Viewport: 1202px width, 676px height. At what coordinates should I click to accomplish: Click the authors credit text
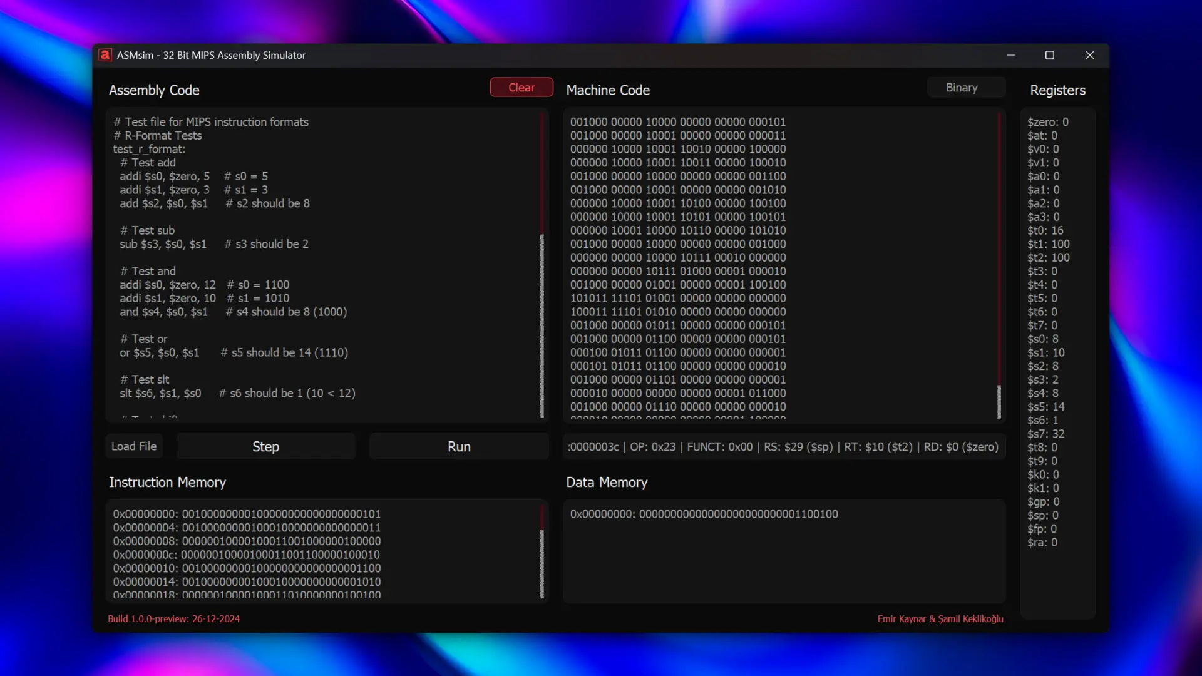[x=940, y=619]
